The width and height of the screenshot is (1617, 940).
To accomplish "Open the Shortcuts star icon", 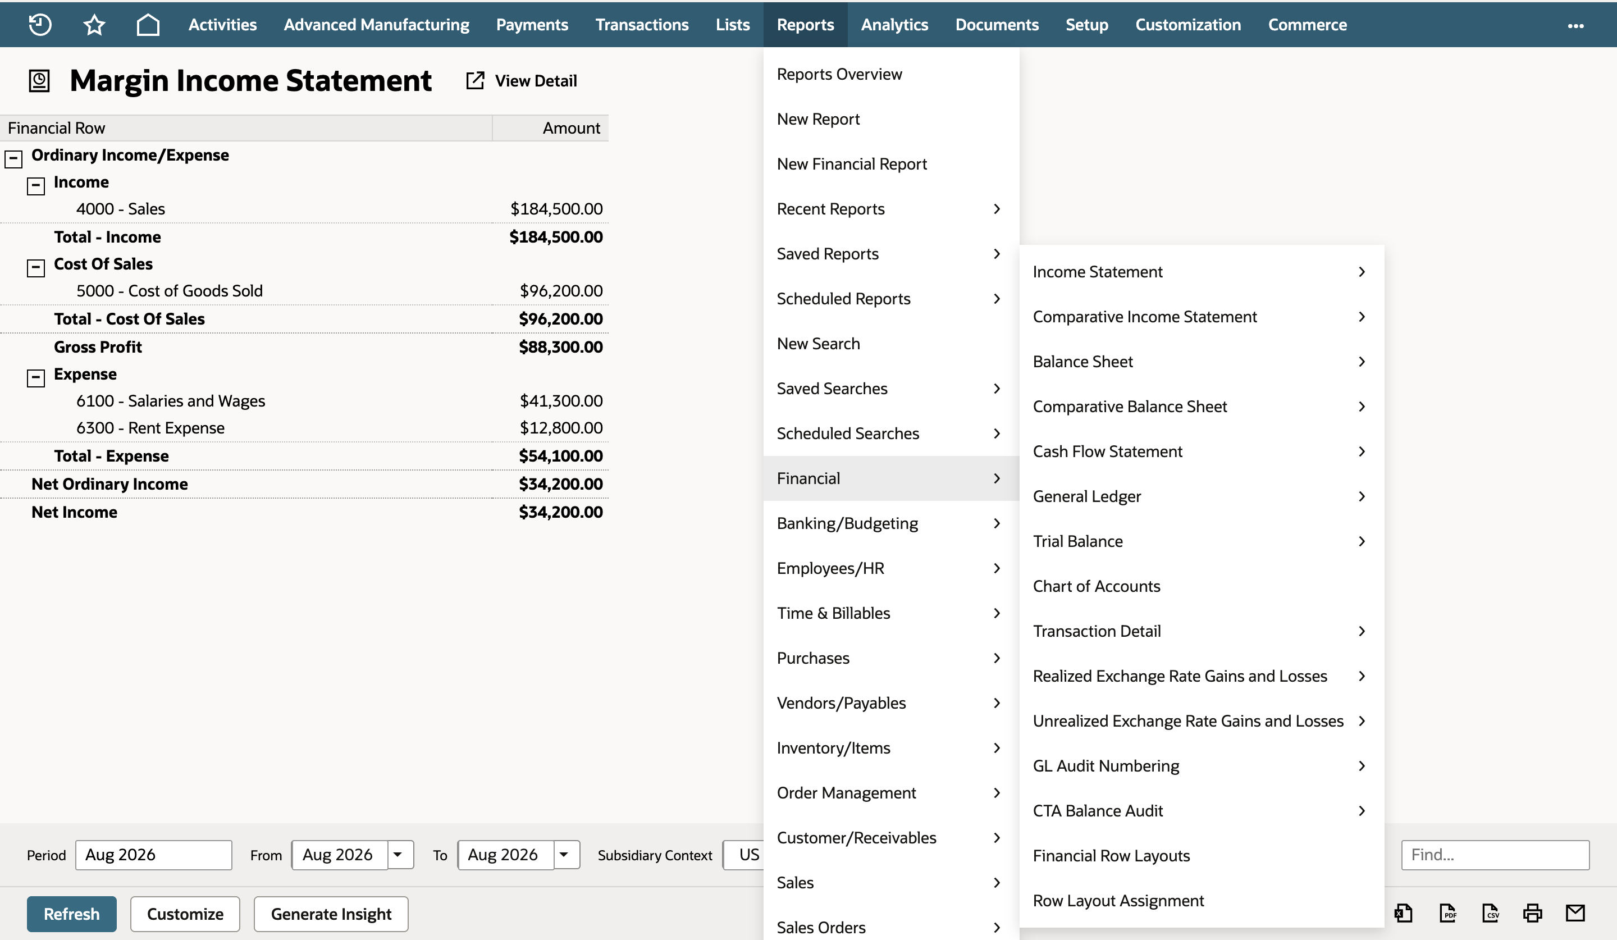I will point(94,24).
